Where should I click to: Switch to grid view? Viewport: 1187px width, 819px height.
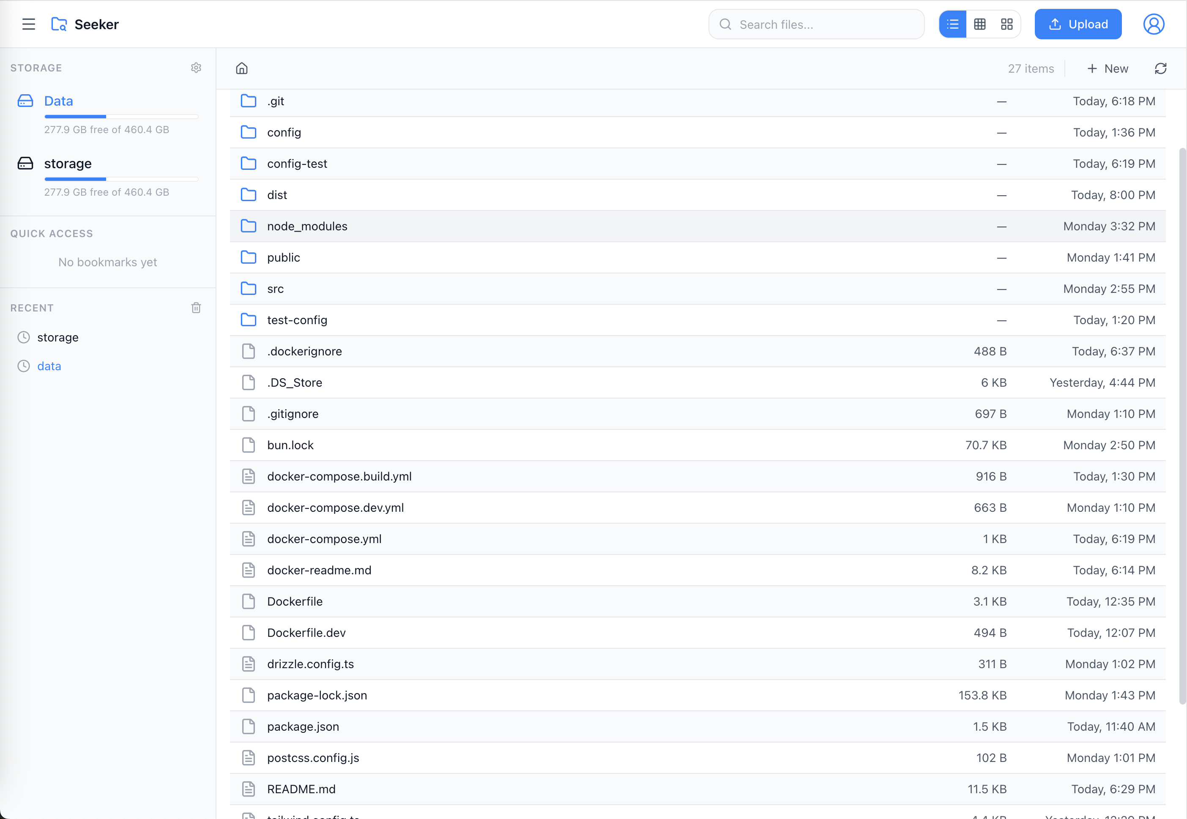coord(1007,24)
